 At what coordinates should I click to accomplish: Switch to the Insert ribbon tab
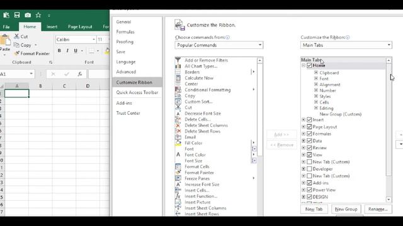coord(52,26)
